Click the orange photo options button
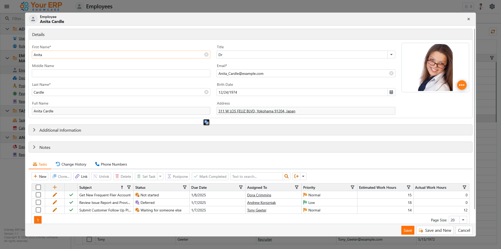 click(462, 85)
